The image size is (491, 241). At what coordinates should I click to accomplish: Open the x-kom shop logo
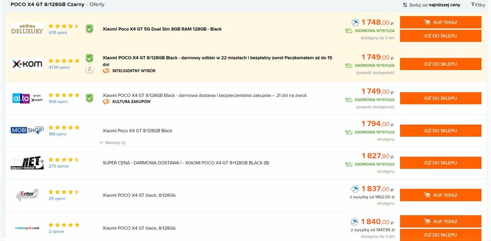[27, 64]
